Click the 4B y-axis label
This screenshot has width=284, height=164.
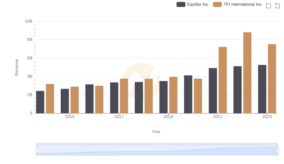(x=30, y=76)
